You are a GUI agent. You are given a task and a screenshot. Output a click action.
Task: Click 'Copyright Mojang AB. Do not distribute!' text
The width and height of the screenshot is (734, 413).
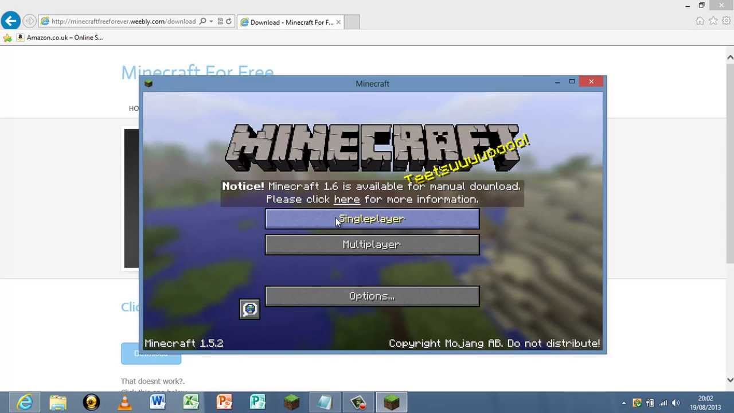click(x=494, y=343)
